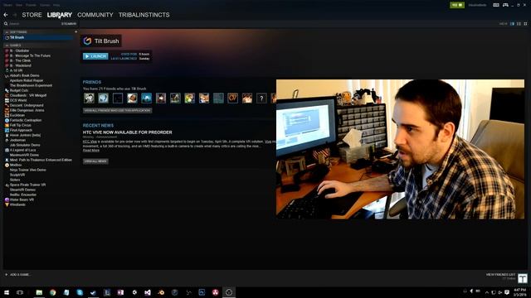This screenshot has height=298, width=531.
Task: Select Job Simulator Demo in list
Action: [x=25, y=145]
